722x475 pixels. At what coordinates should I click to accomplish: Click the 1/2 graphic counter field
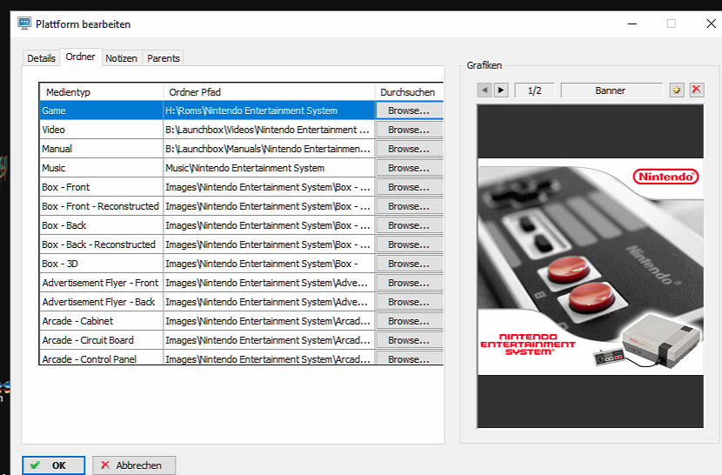(x=535, y=90)
